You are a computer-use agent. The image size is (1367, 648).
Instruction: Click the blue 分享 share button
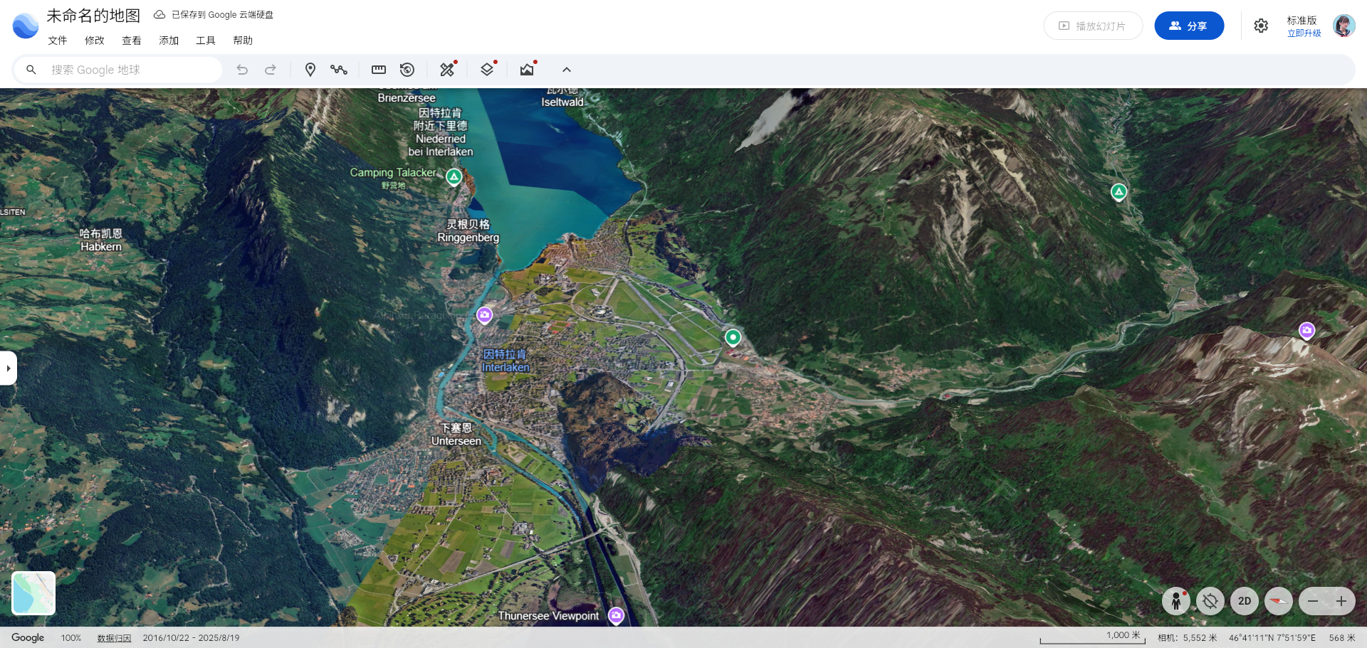point(1189,26)
